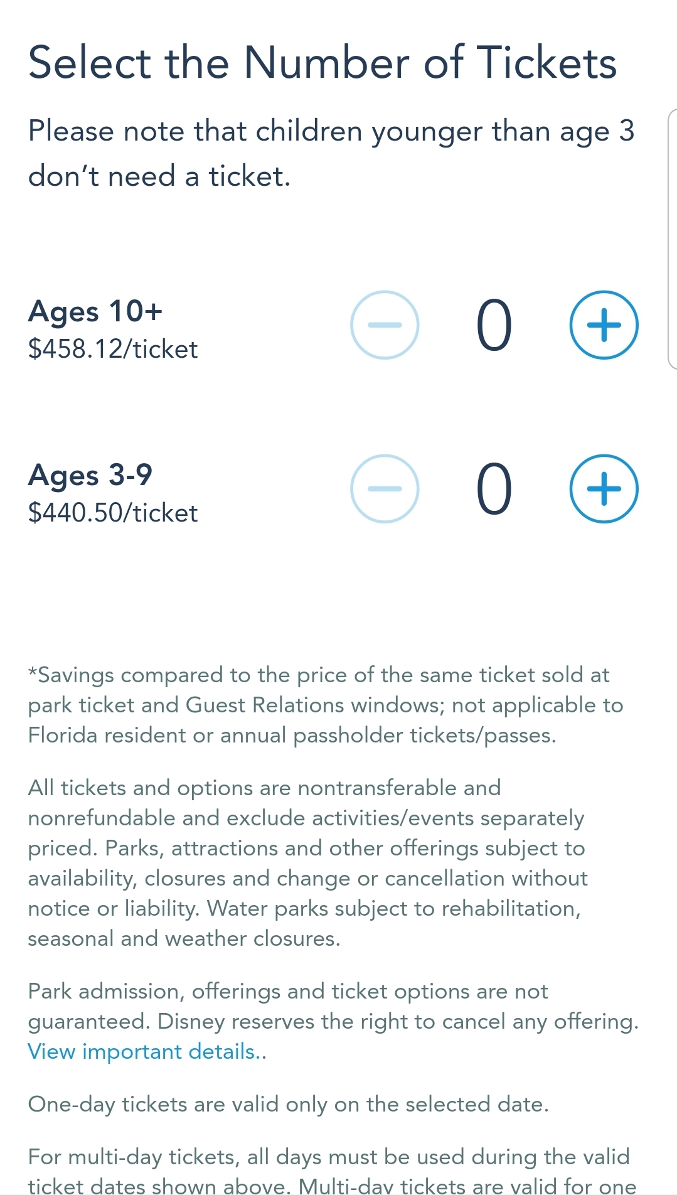Click the Ages 3-9 label
This screenshot has width=677, height=1195.
[x=90, y=475]
